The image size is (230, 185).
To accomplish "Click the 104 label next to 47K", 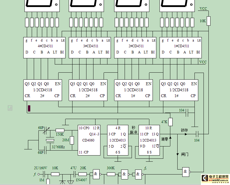I will [x=182, y=110].
